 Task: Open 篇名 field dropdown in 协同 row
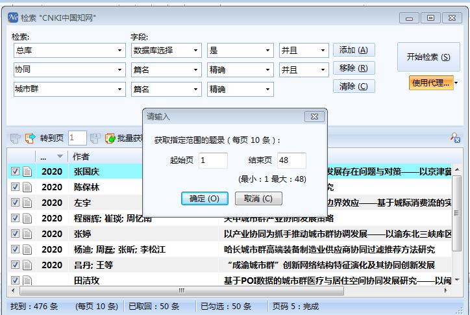click(x=196, y=70)
